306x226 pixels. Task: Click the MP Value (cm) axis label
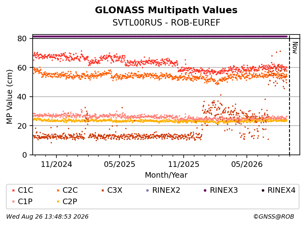tap(9, 97)
